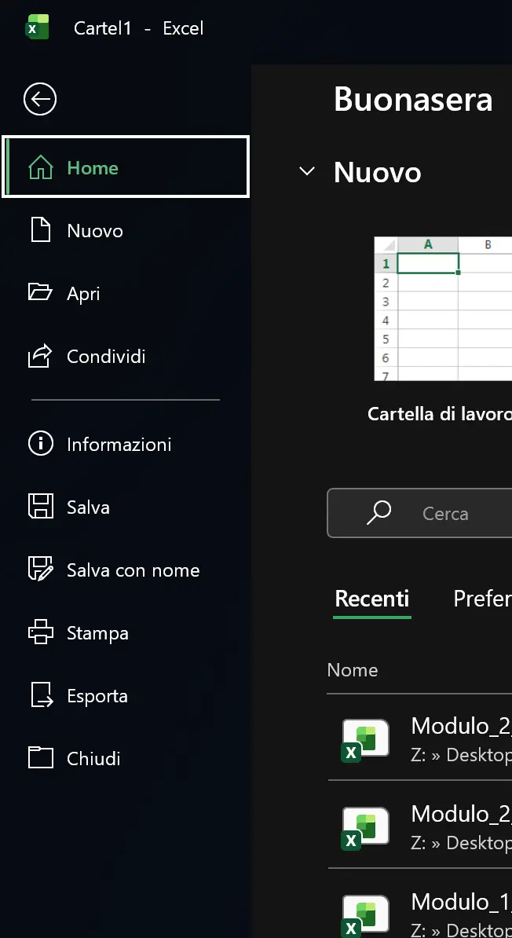Click the Condividi share icon
Screen dimensions: 512x938
40,356
